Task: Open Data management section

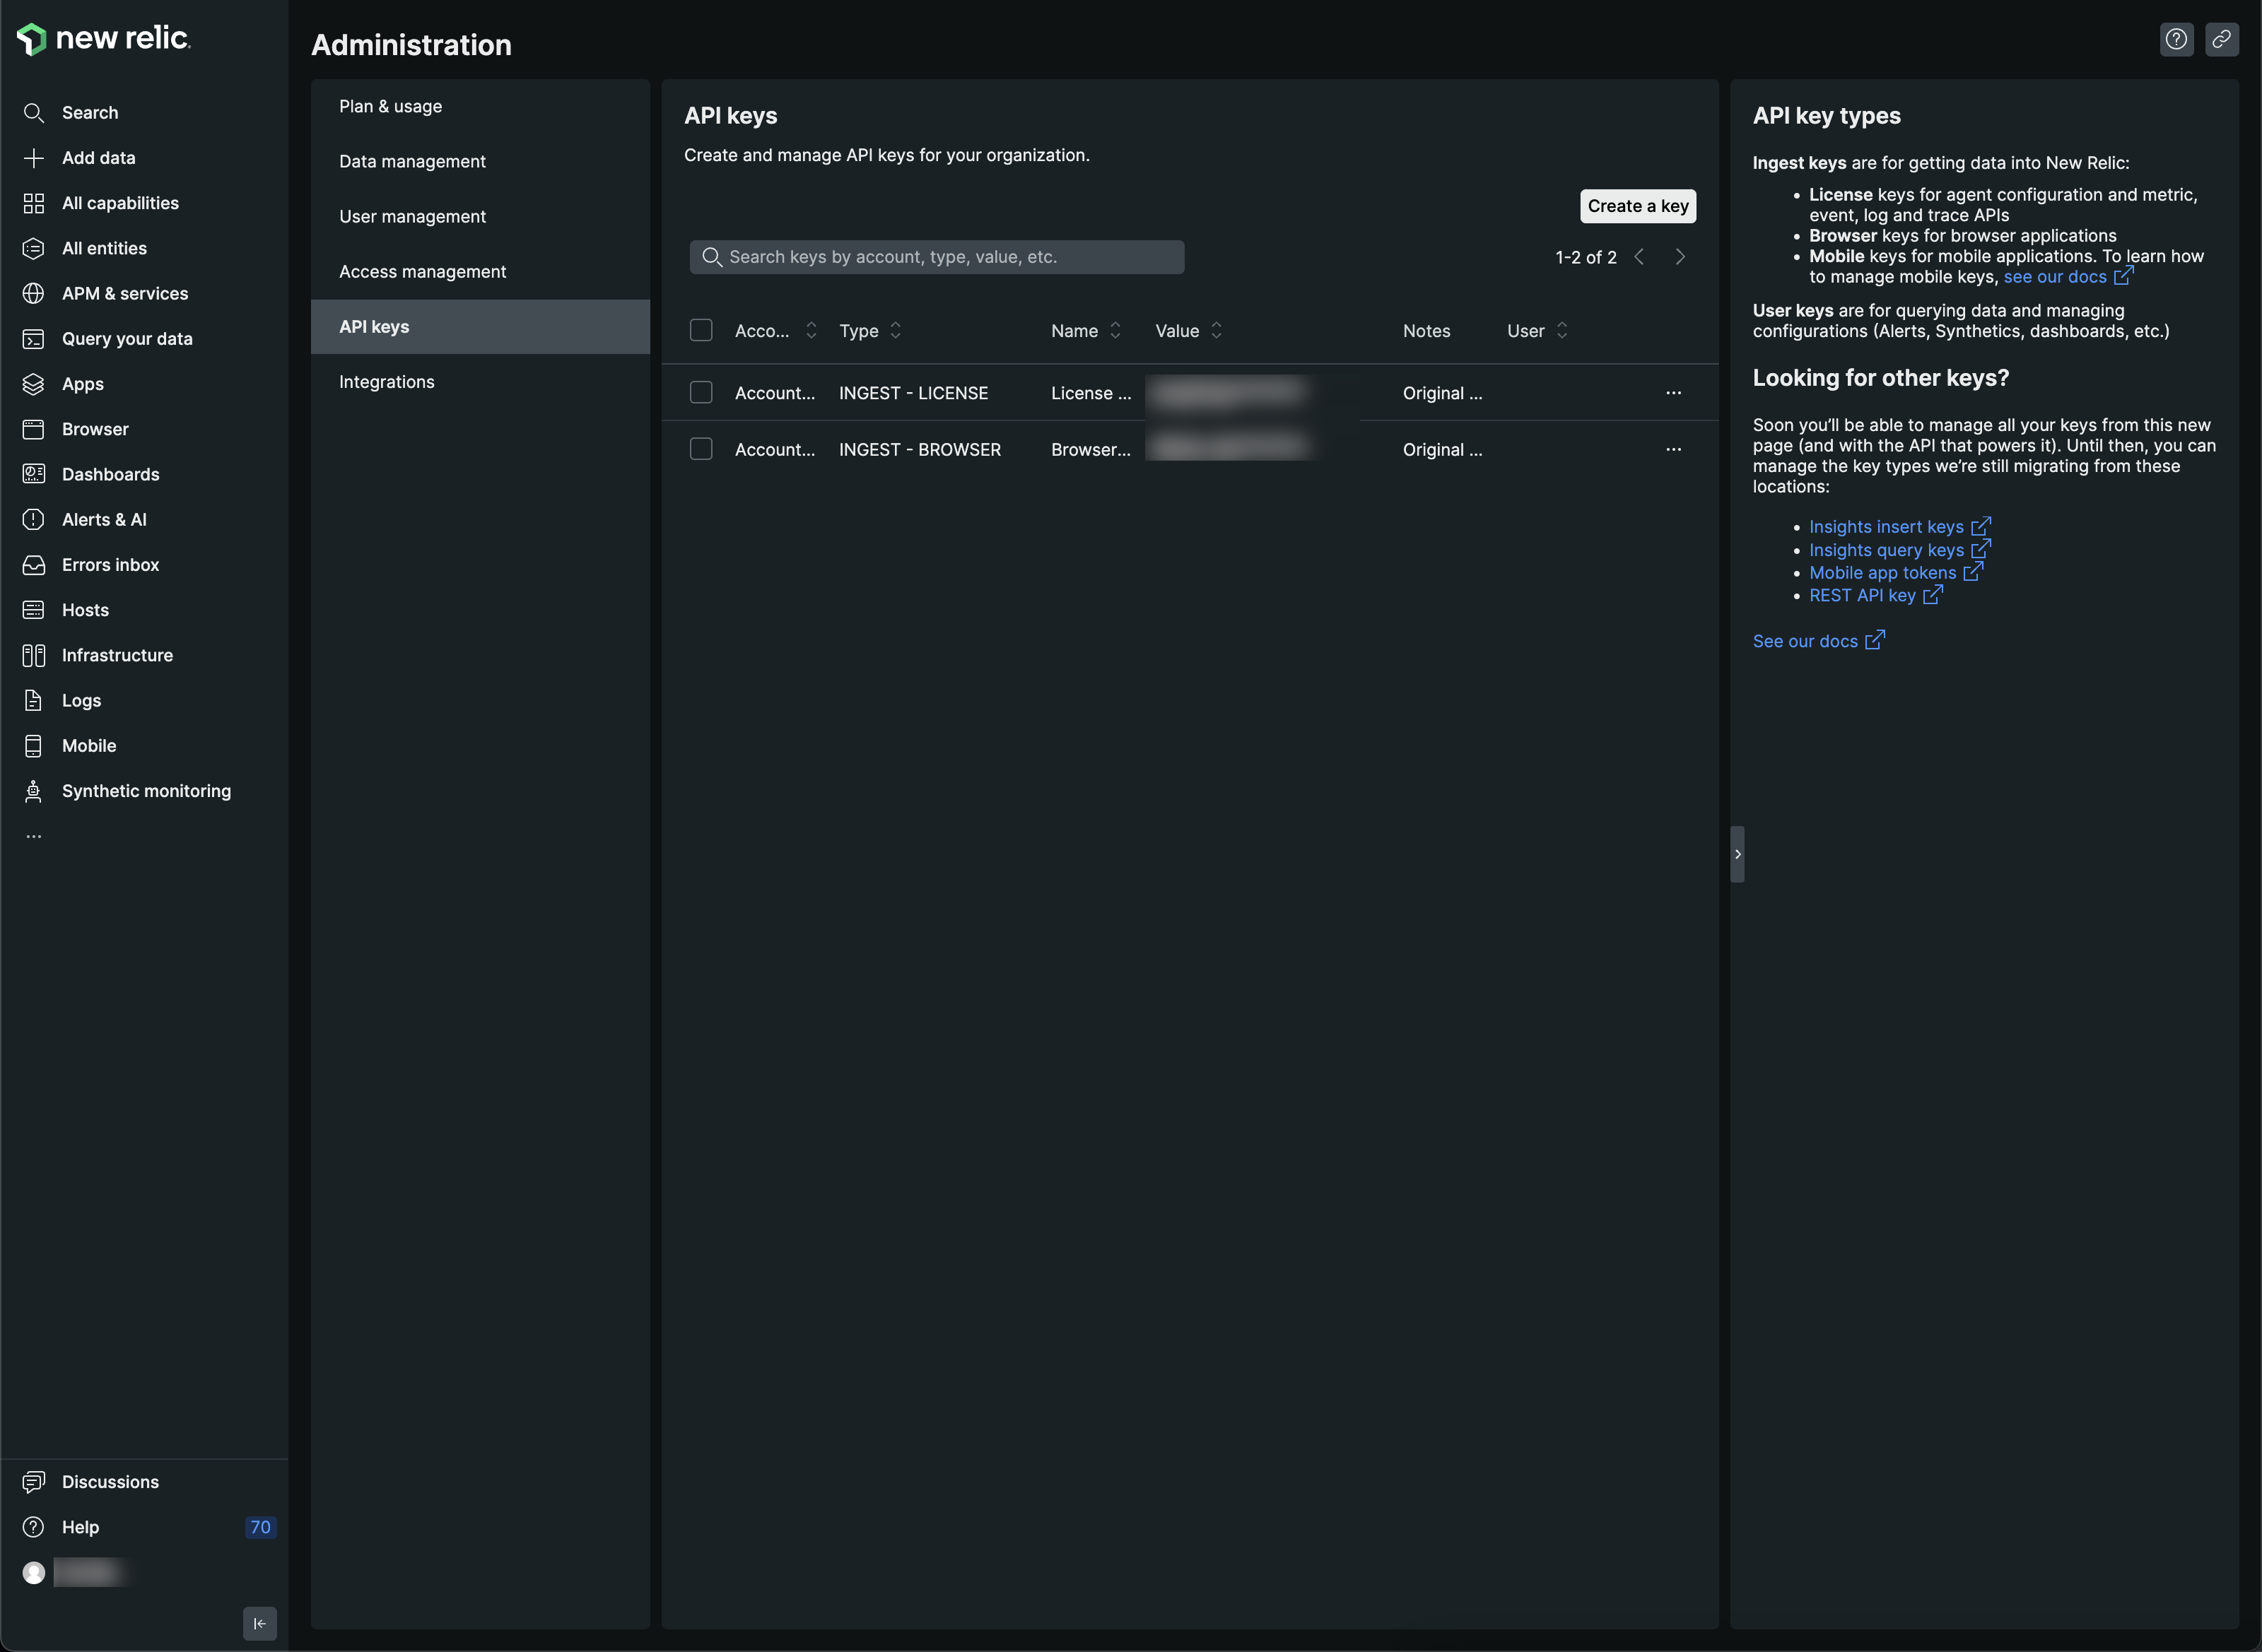Action: pyautogui.click(x=480, y=161)
